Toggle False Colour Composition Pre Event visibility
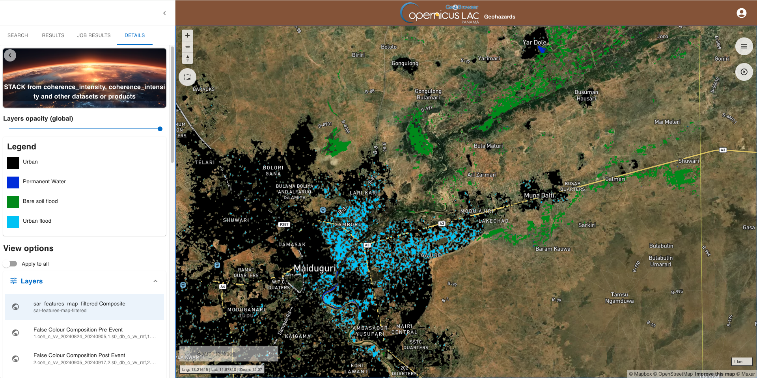757x378 pixels. point(15,333)
